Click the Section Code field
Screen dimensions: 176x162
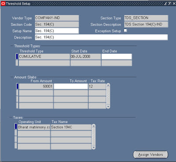tap(57, 25)
